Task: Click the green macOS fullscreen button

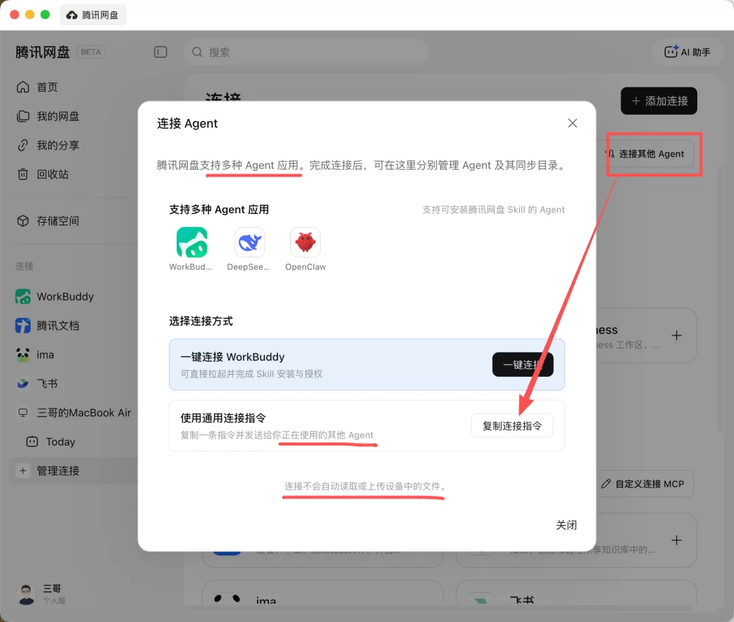Action: click(x=45, y=14)
